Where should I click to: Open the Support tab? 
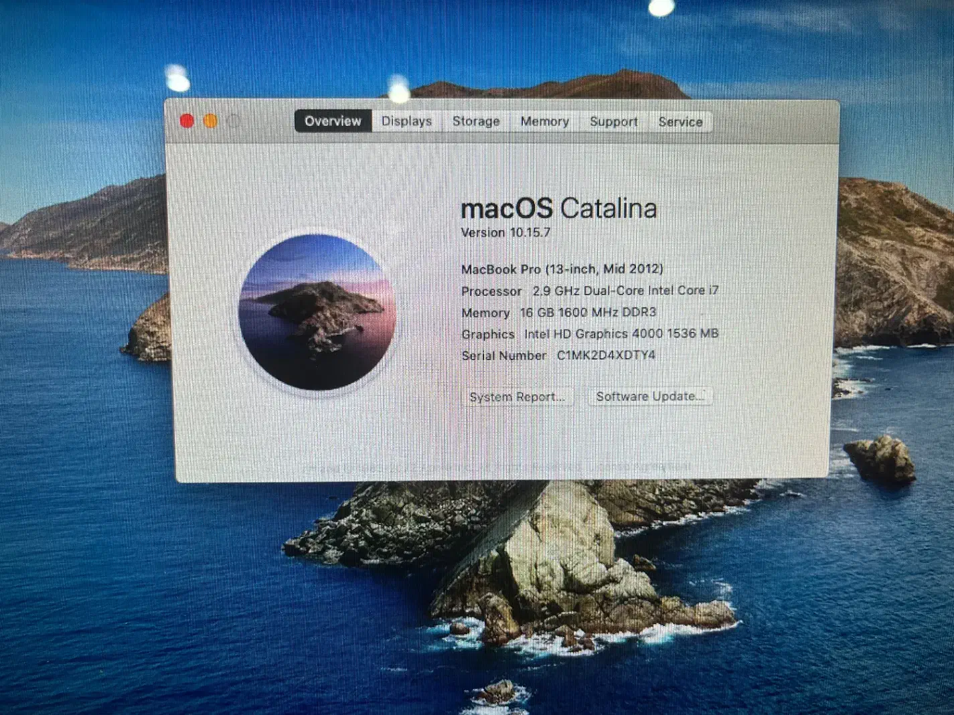(613, 122)
